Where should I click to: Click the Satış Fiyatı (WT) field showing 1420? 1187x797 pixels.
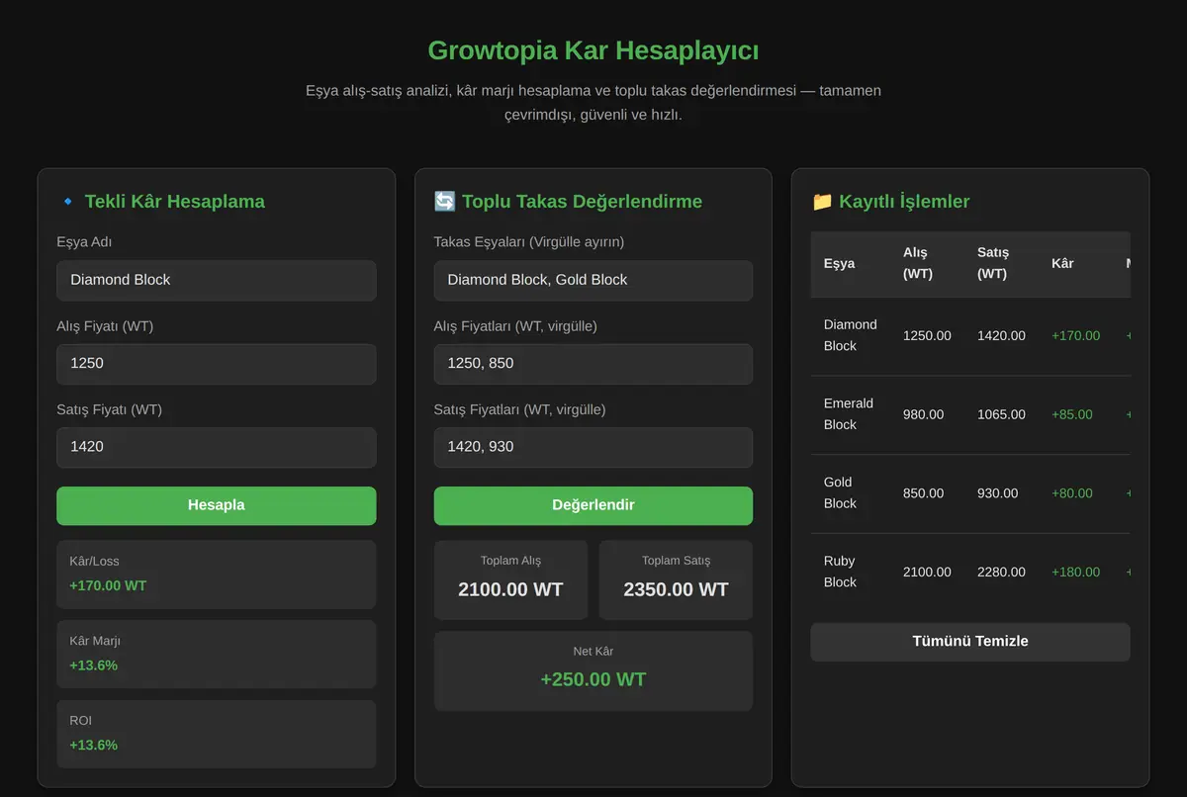click(217, 447)
